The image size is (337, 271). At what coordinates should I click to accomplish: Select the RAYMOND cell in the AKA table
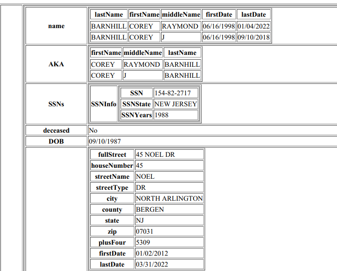(x=142, y=65)
